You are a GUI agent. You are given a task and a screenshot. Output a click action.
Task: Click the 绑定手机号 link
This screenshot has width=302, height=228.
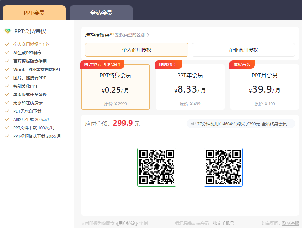[224, 223]
